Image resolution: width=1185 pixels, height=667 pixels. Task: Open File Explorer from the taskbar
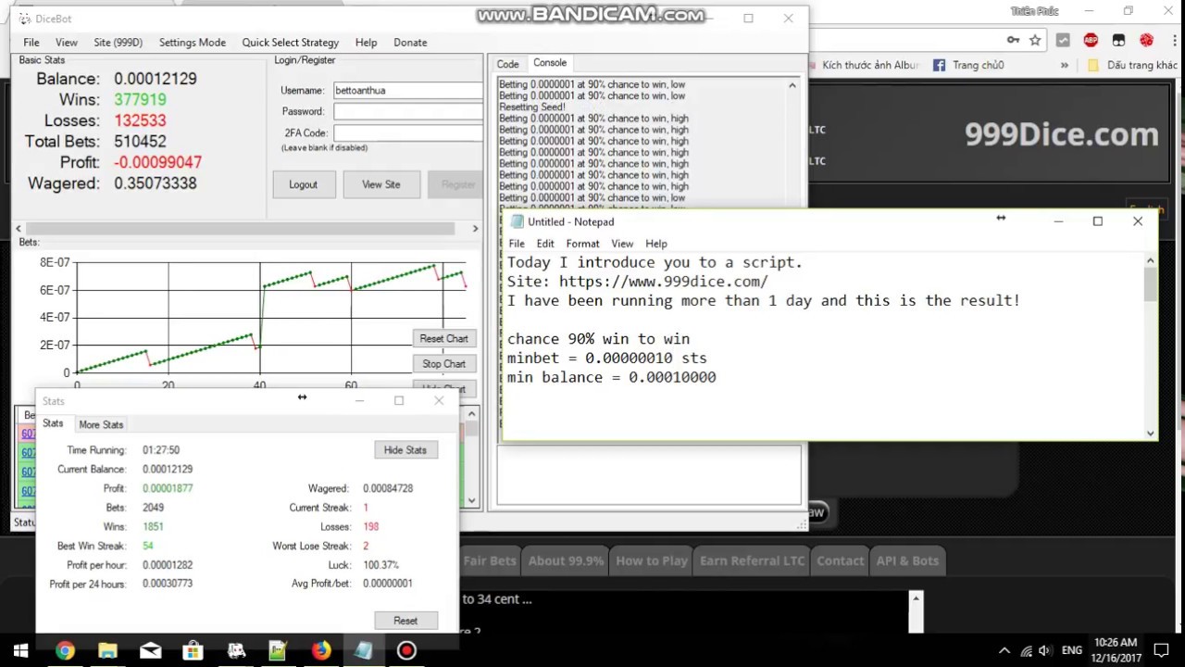[x=107, y=650]
